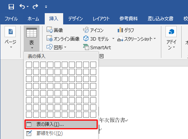This screenshot has height=139, width=188.
Task: Click the 表 table grid icon
Action: tap(32, 32)
